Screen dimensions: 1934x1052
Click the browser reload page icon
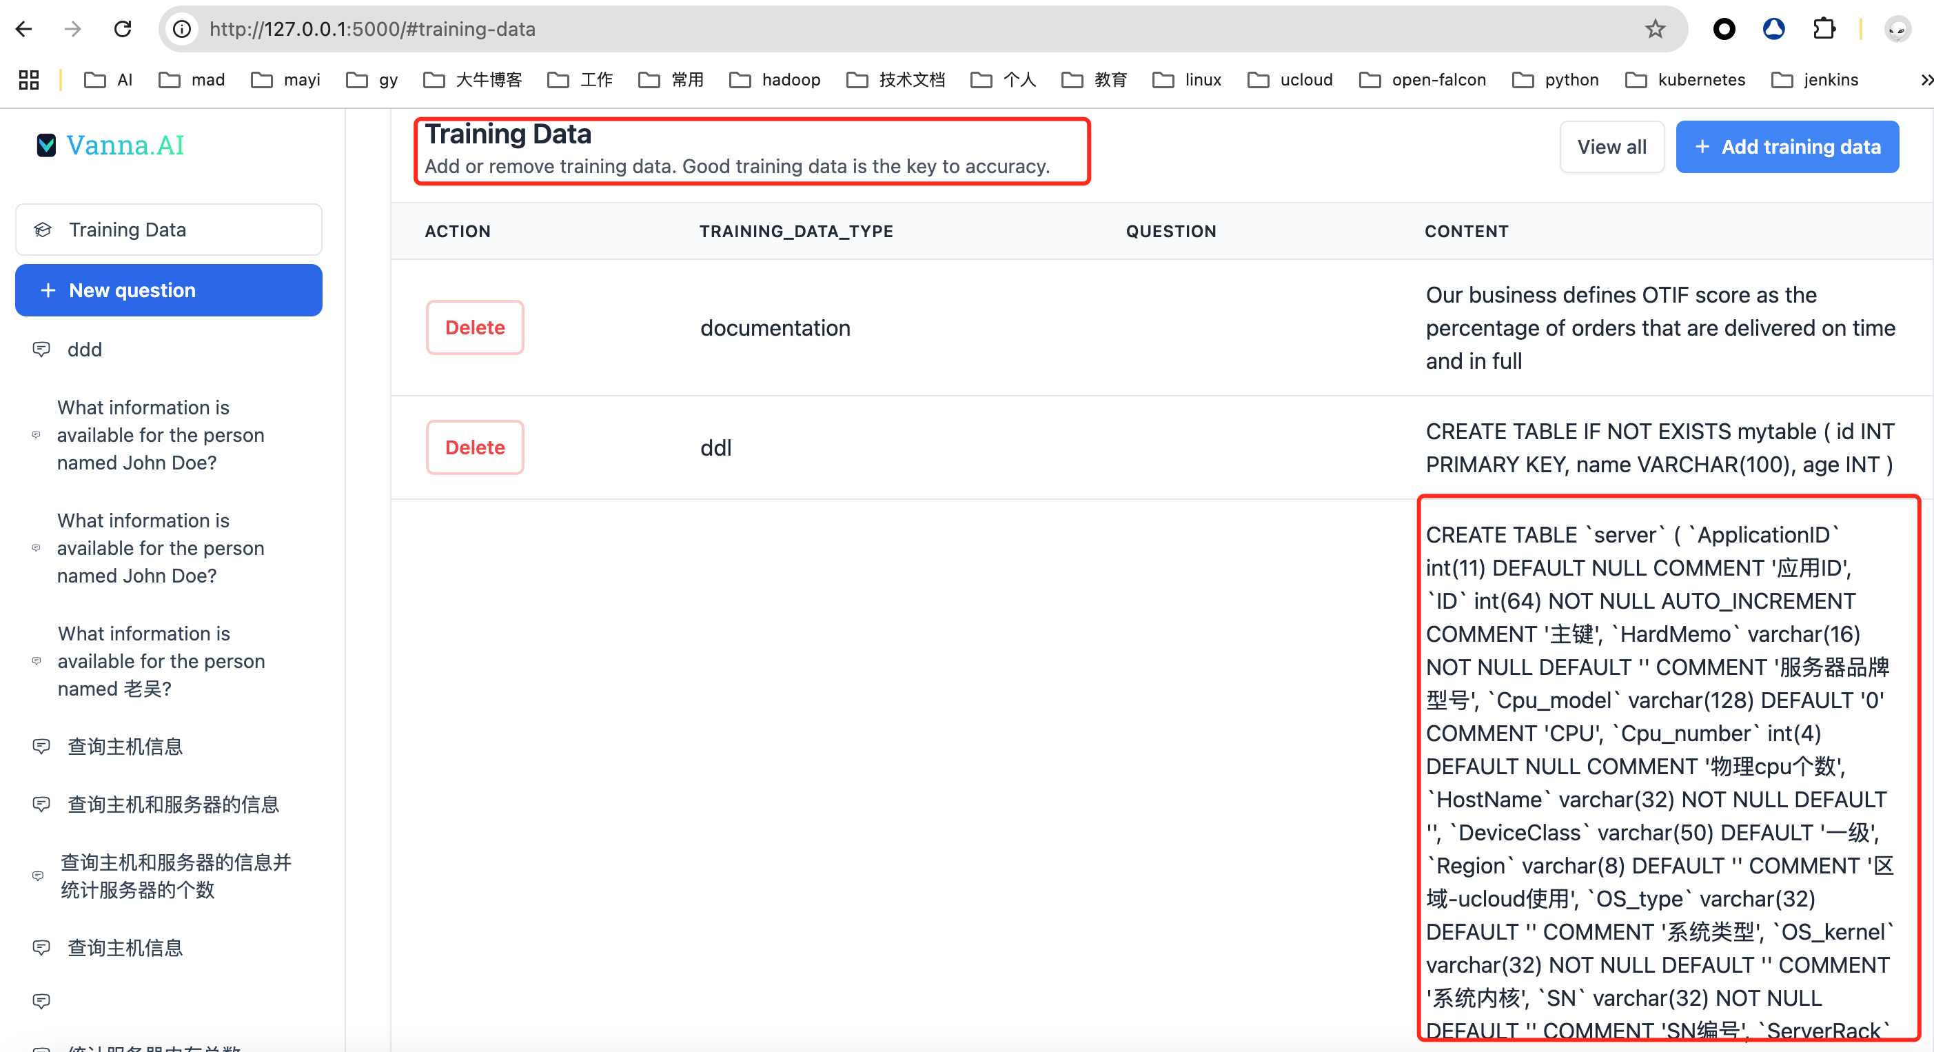tap(123, 28)
